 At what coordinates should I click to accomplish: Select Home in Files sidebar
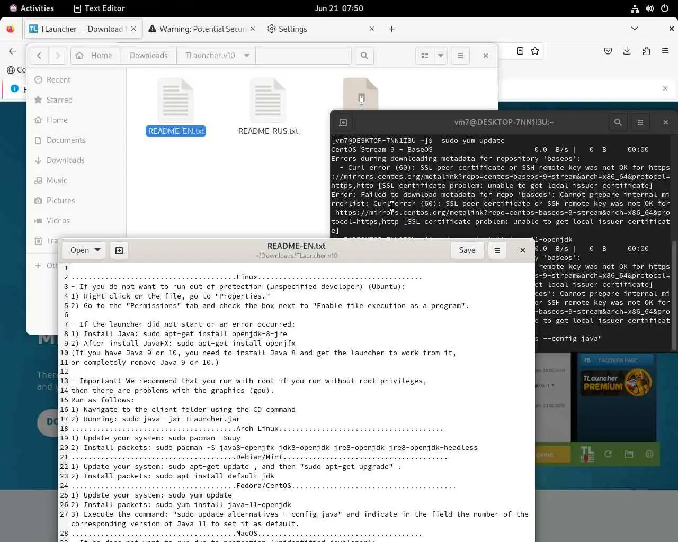point(77,120)
